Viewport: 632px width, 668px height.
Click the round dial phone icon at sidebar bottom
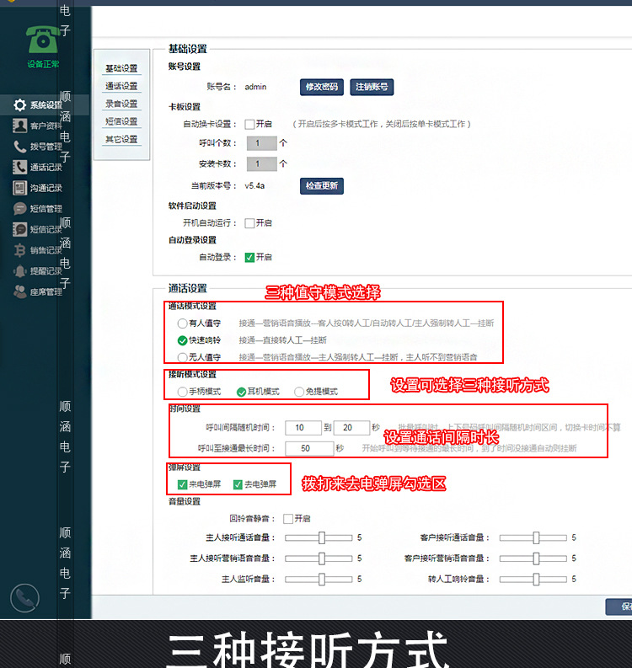(24, 598)
